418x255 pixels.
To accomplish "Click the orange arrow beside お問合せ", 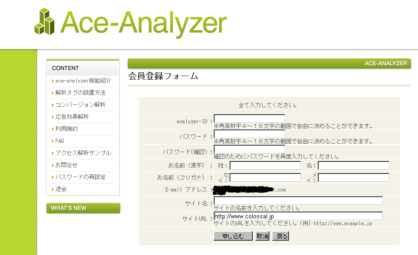I will 53,166.
